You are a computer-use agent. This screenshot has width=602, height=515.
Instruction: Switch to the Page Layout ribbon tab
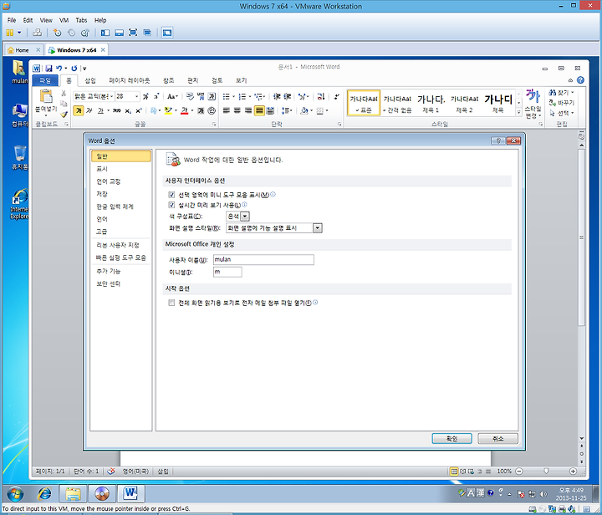click(x=130, y=80)
